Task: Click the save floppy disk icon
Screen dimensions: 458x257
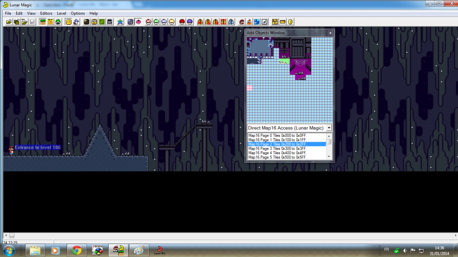Action: click(32, 22)
